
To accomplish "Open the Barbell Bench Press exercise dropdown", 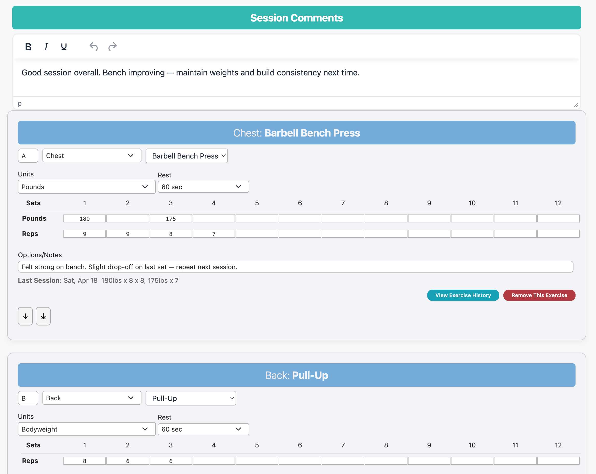I will [x=186, y=156].
